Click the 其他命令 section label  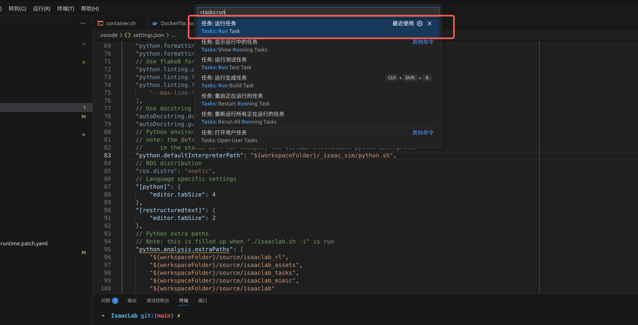[x=423, y=42]
